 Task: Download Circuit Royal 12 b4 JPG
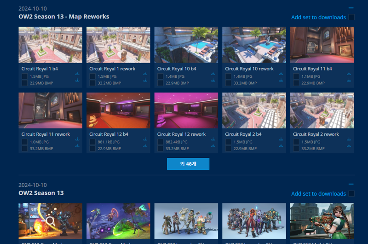(145, 139)
